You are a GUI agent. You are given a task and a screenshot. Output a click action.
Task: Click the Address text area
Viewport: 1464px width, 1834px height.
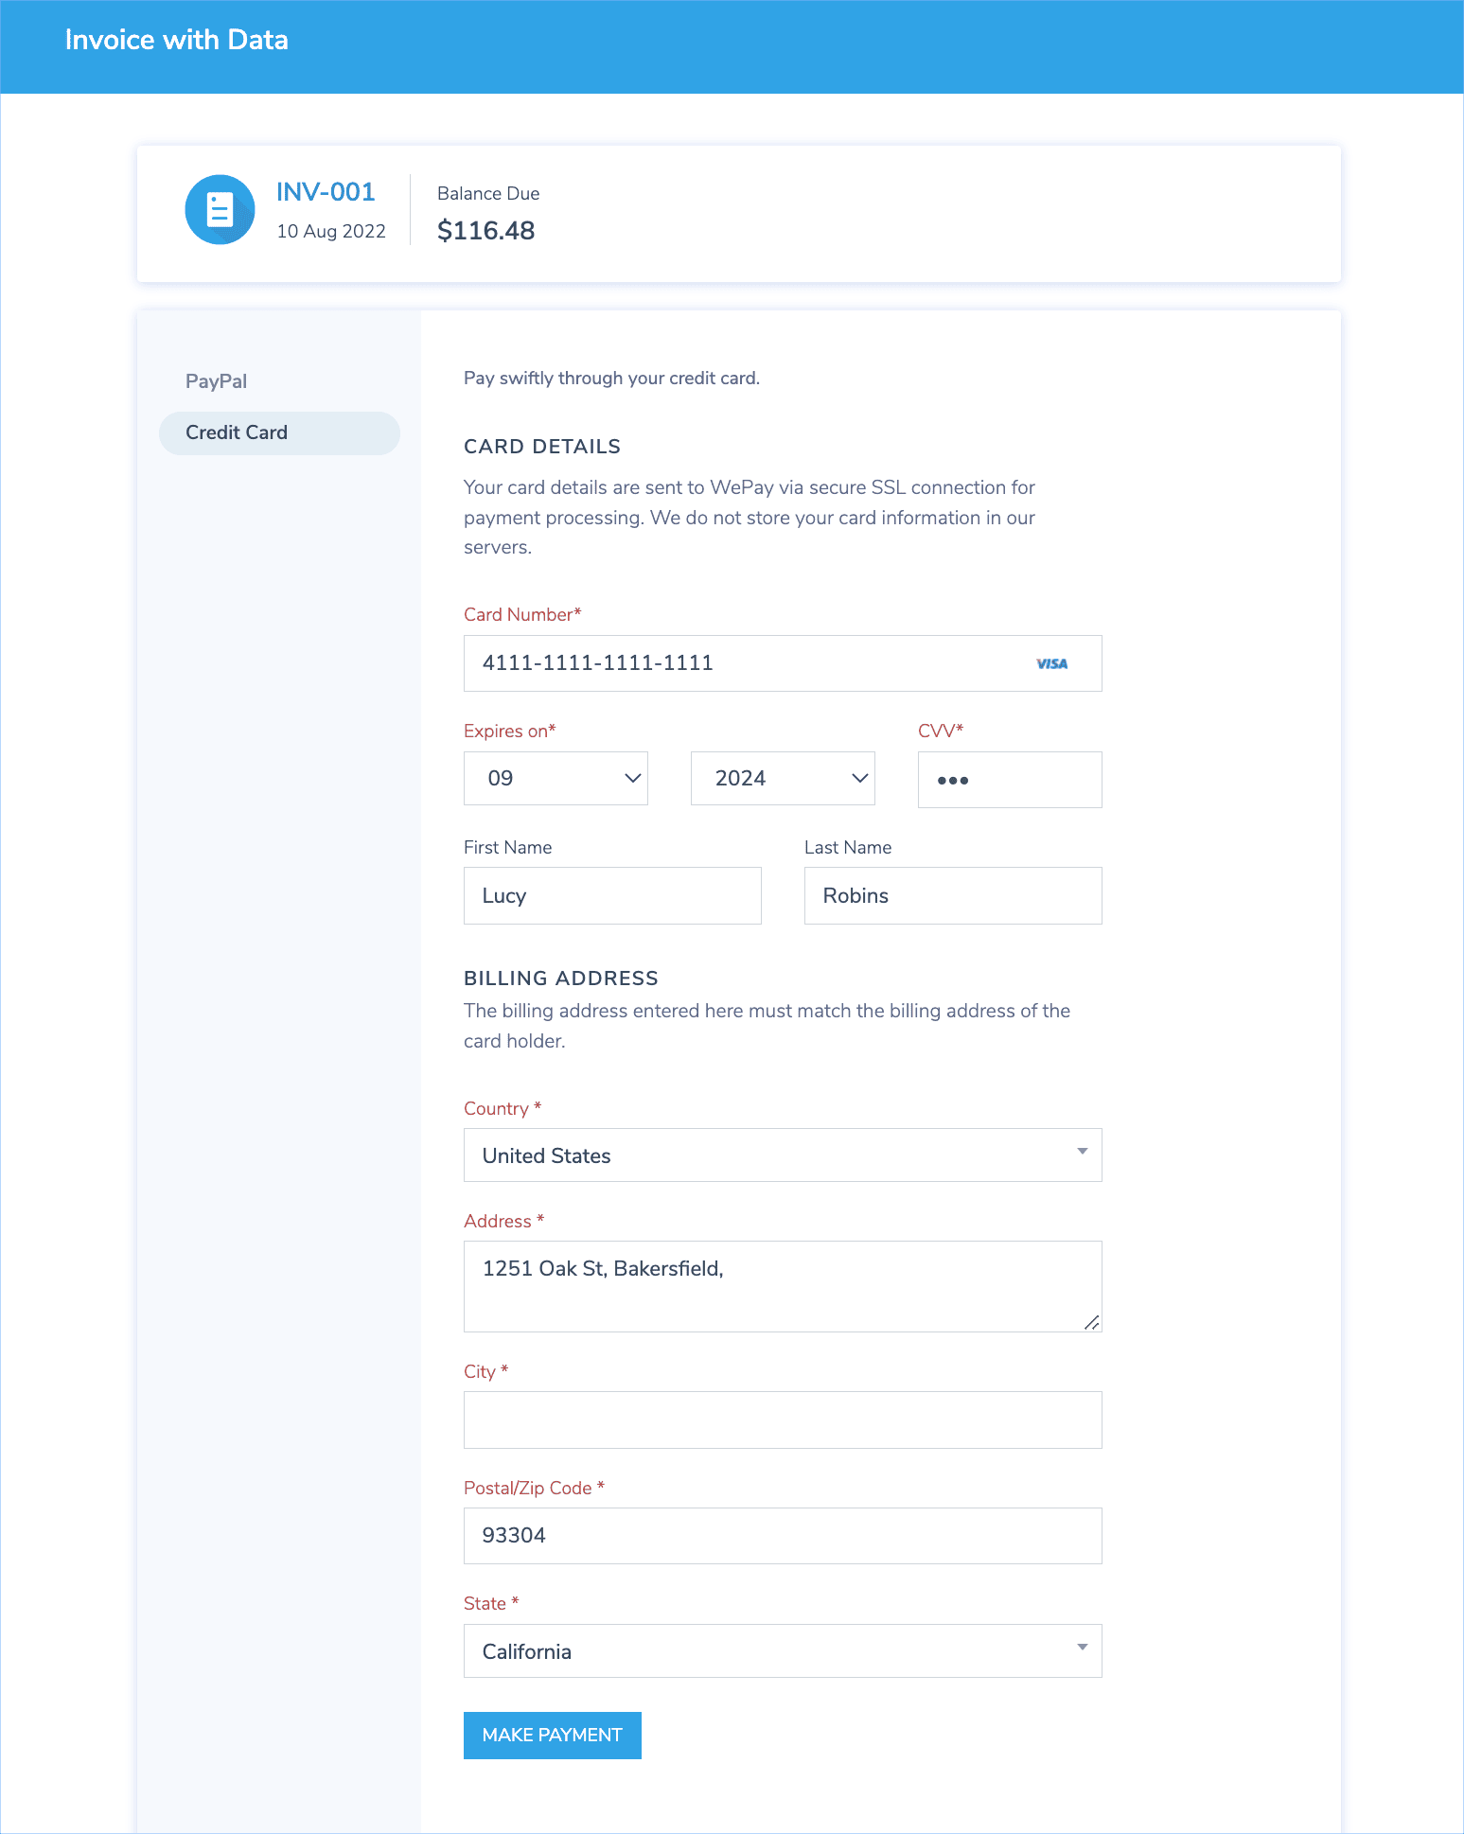(783, 1286)
